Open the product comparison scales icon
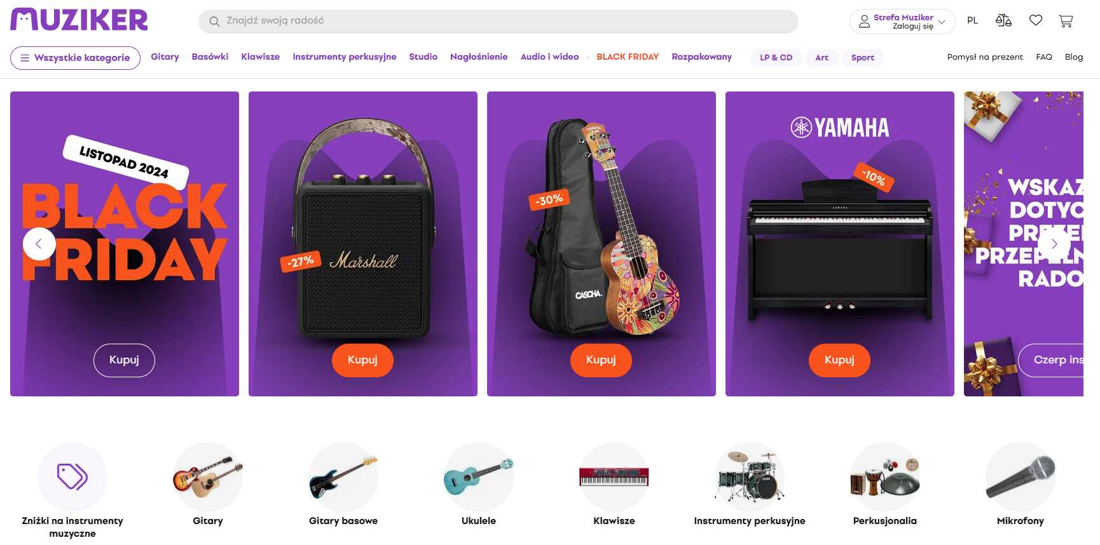Screen dimensions: 1100x545 tap(1003, 20)
